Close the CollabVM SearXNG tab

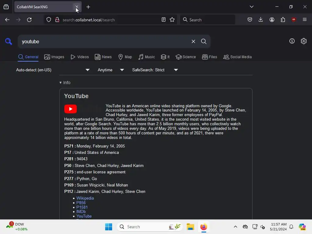tap(76, 7)
